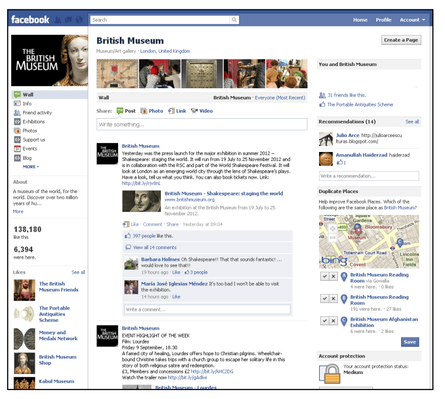The width and height of the screenshot is (445, 399).
Task: Go to Profile in top navigation
Action: pyautogui.click(x=383, y=20)
